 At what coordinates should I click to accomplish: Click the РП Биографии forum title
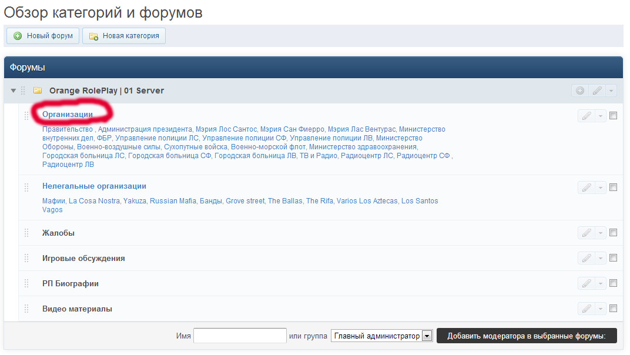tap(71, 283)
